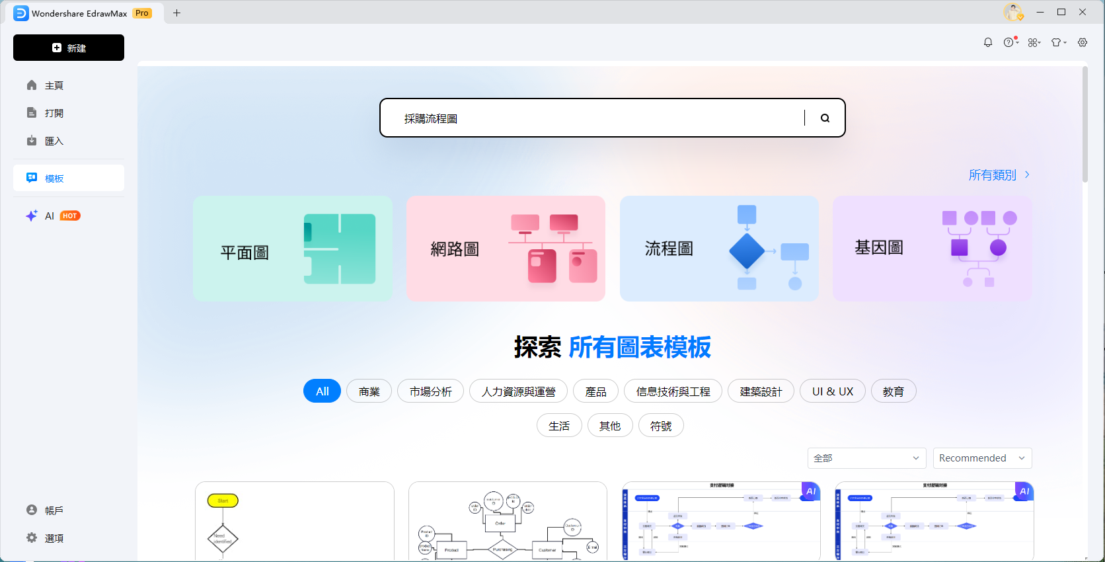Select the All filter tab
This screenshot has height=562, width=1105.
[322, 391]
